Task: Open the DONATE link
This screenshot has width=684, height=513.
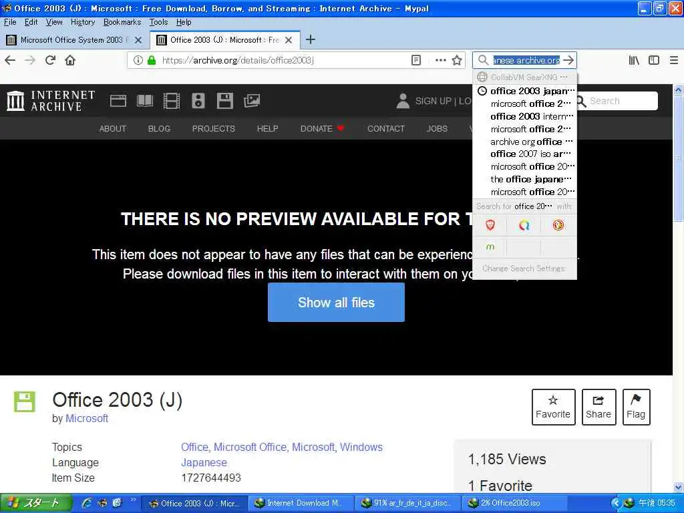Action: (322, 129)
